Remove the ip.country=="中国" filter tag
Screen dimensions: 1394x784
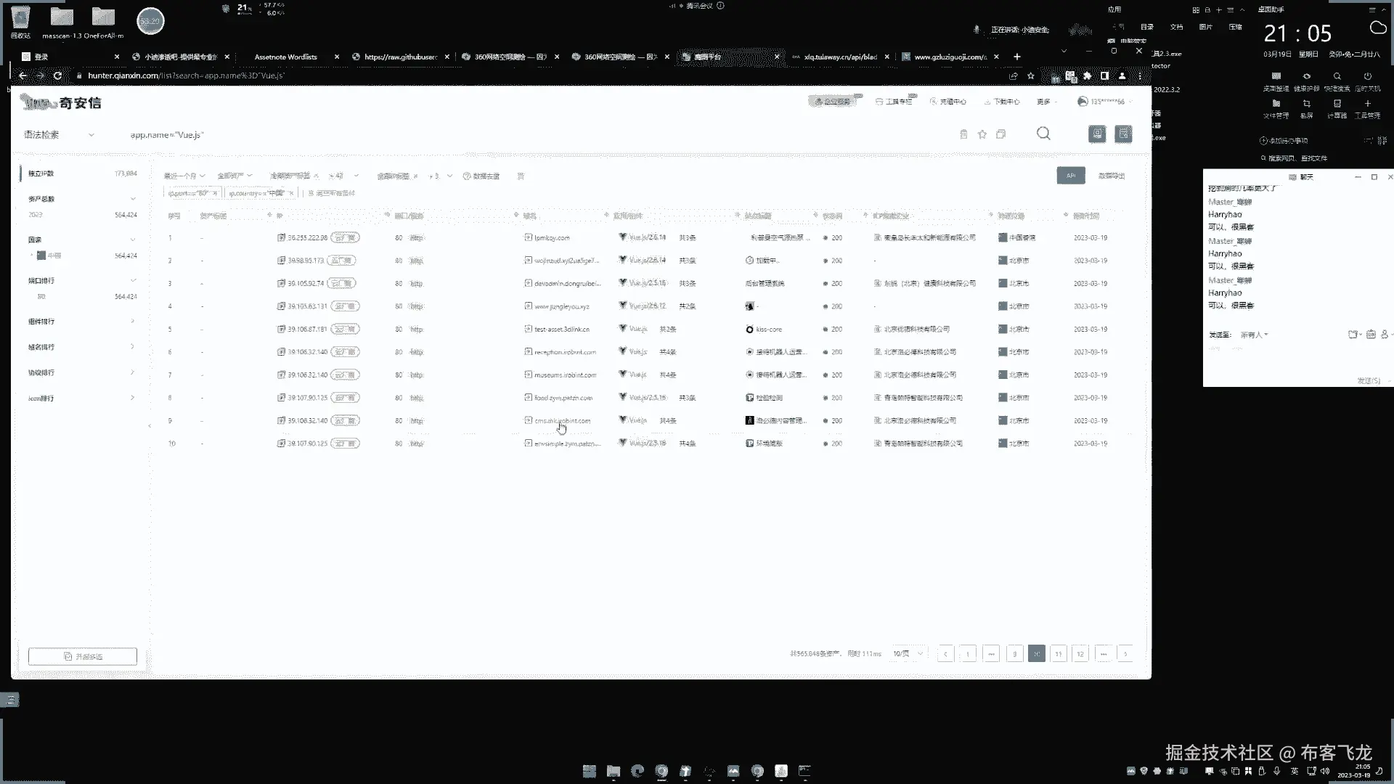coord(291,193)
